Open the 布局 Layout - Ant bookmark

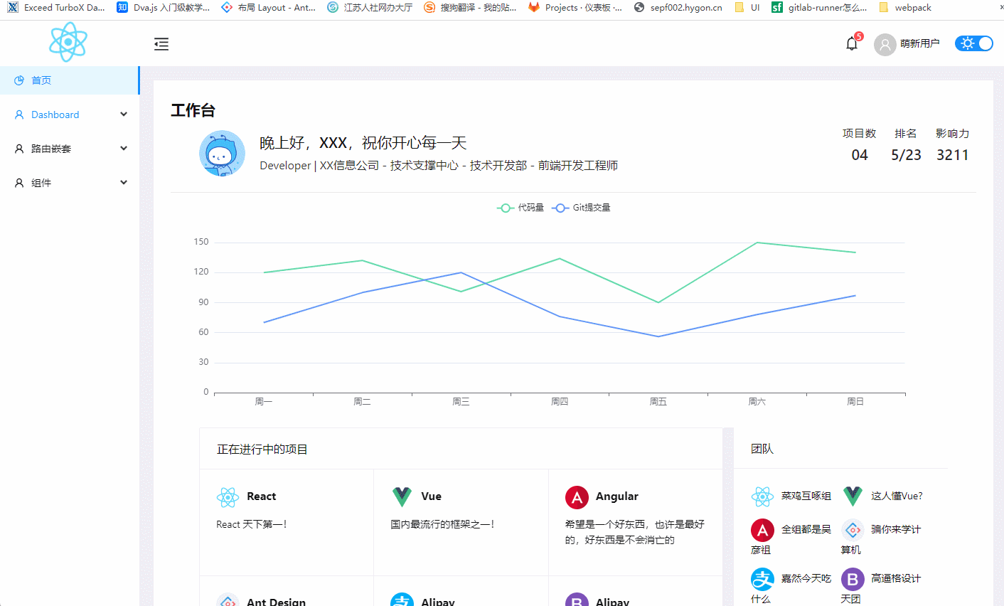tap(269, 8)
